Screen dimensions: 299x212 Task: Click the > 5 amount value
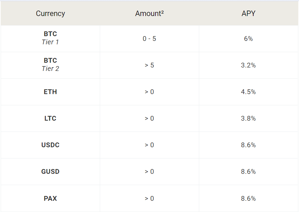(149, 65)
